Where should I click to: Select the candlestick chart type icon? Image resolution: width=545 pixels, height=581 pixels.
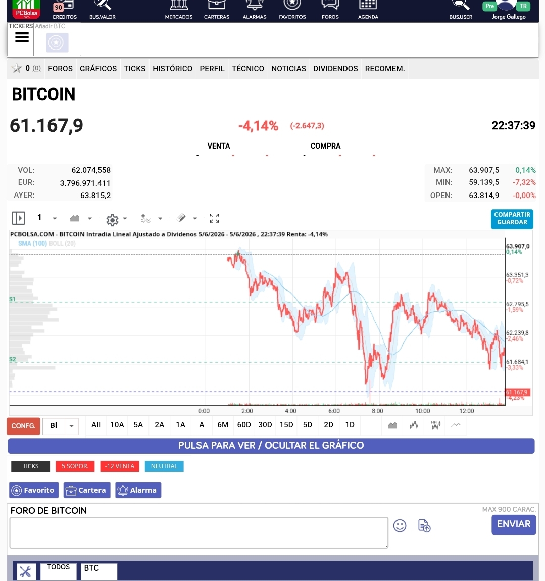(414, 425)
